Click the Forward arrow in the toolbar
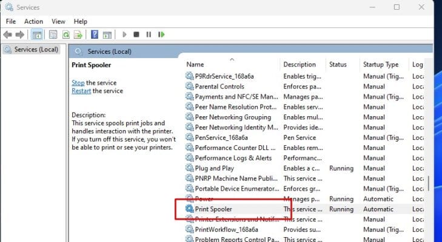Image resolution: width=442 pixels, height=242 pixels. coord(20,34)
